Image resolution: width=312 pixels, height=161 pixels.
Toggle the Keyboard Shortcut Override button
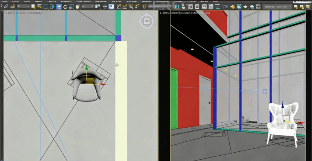click(111, 7)
